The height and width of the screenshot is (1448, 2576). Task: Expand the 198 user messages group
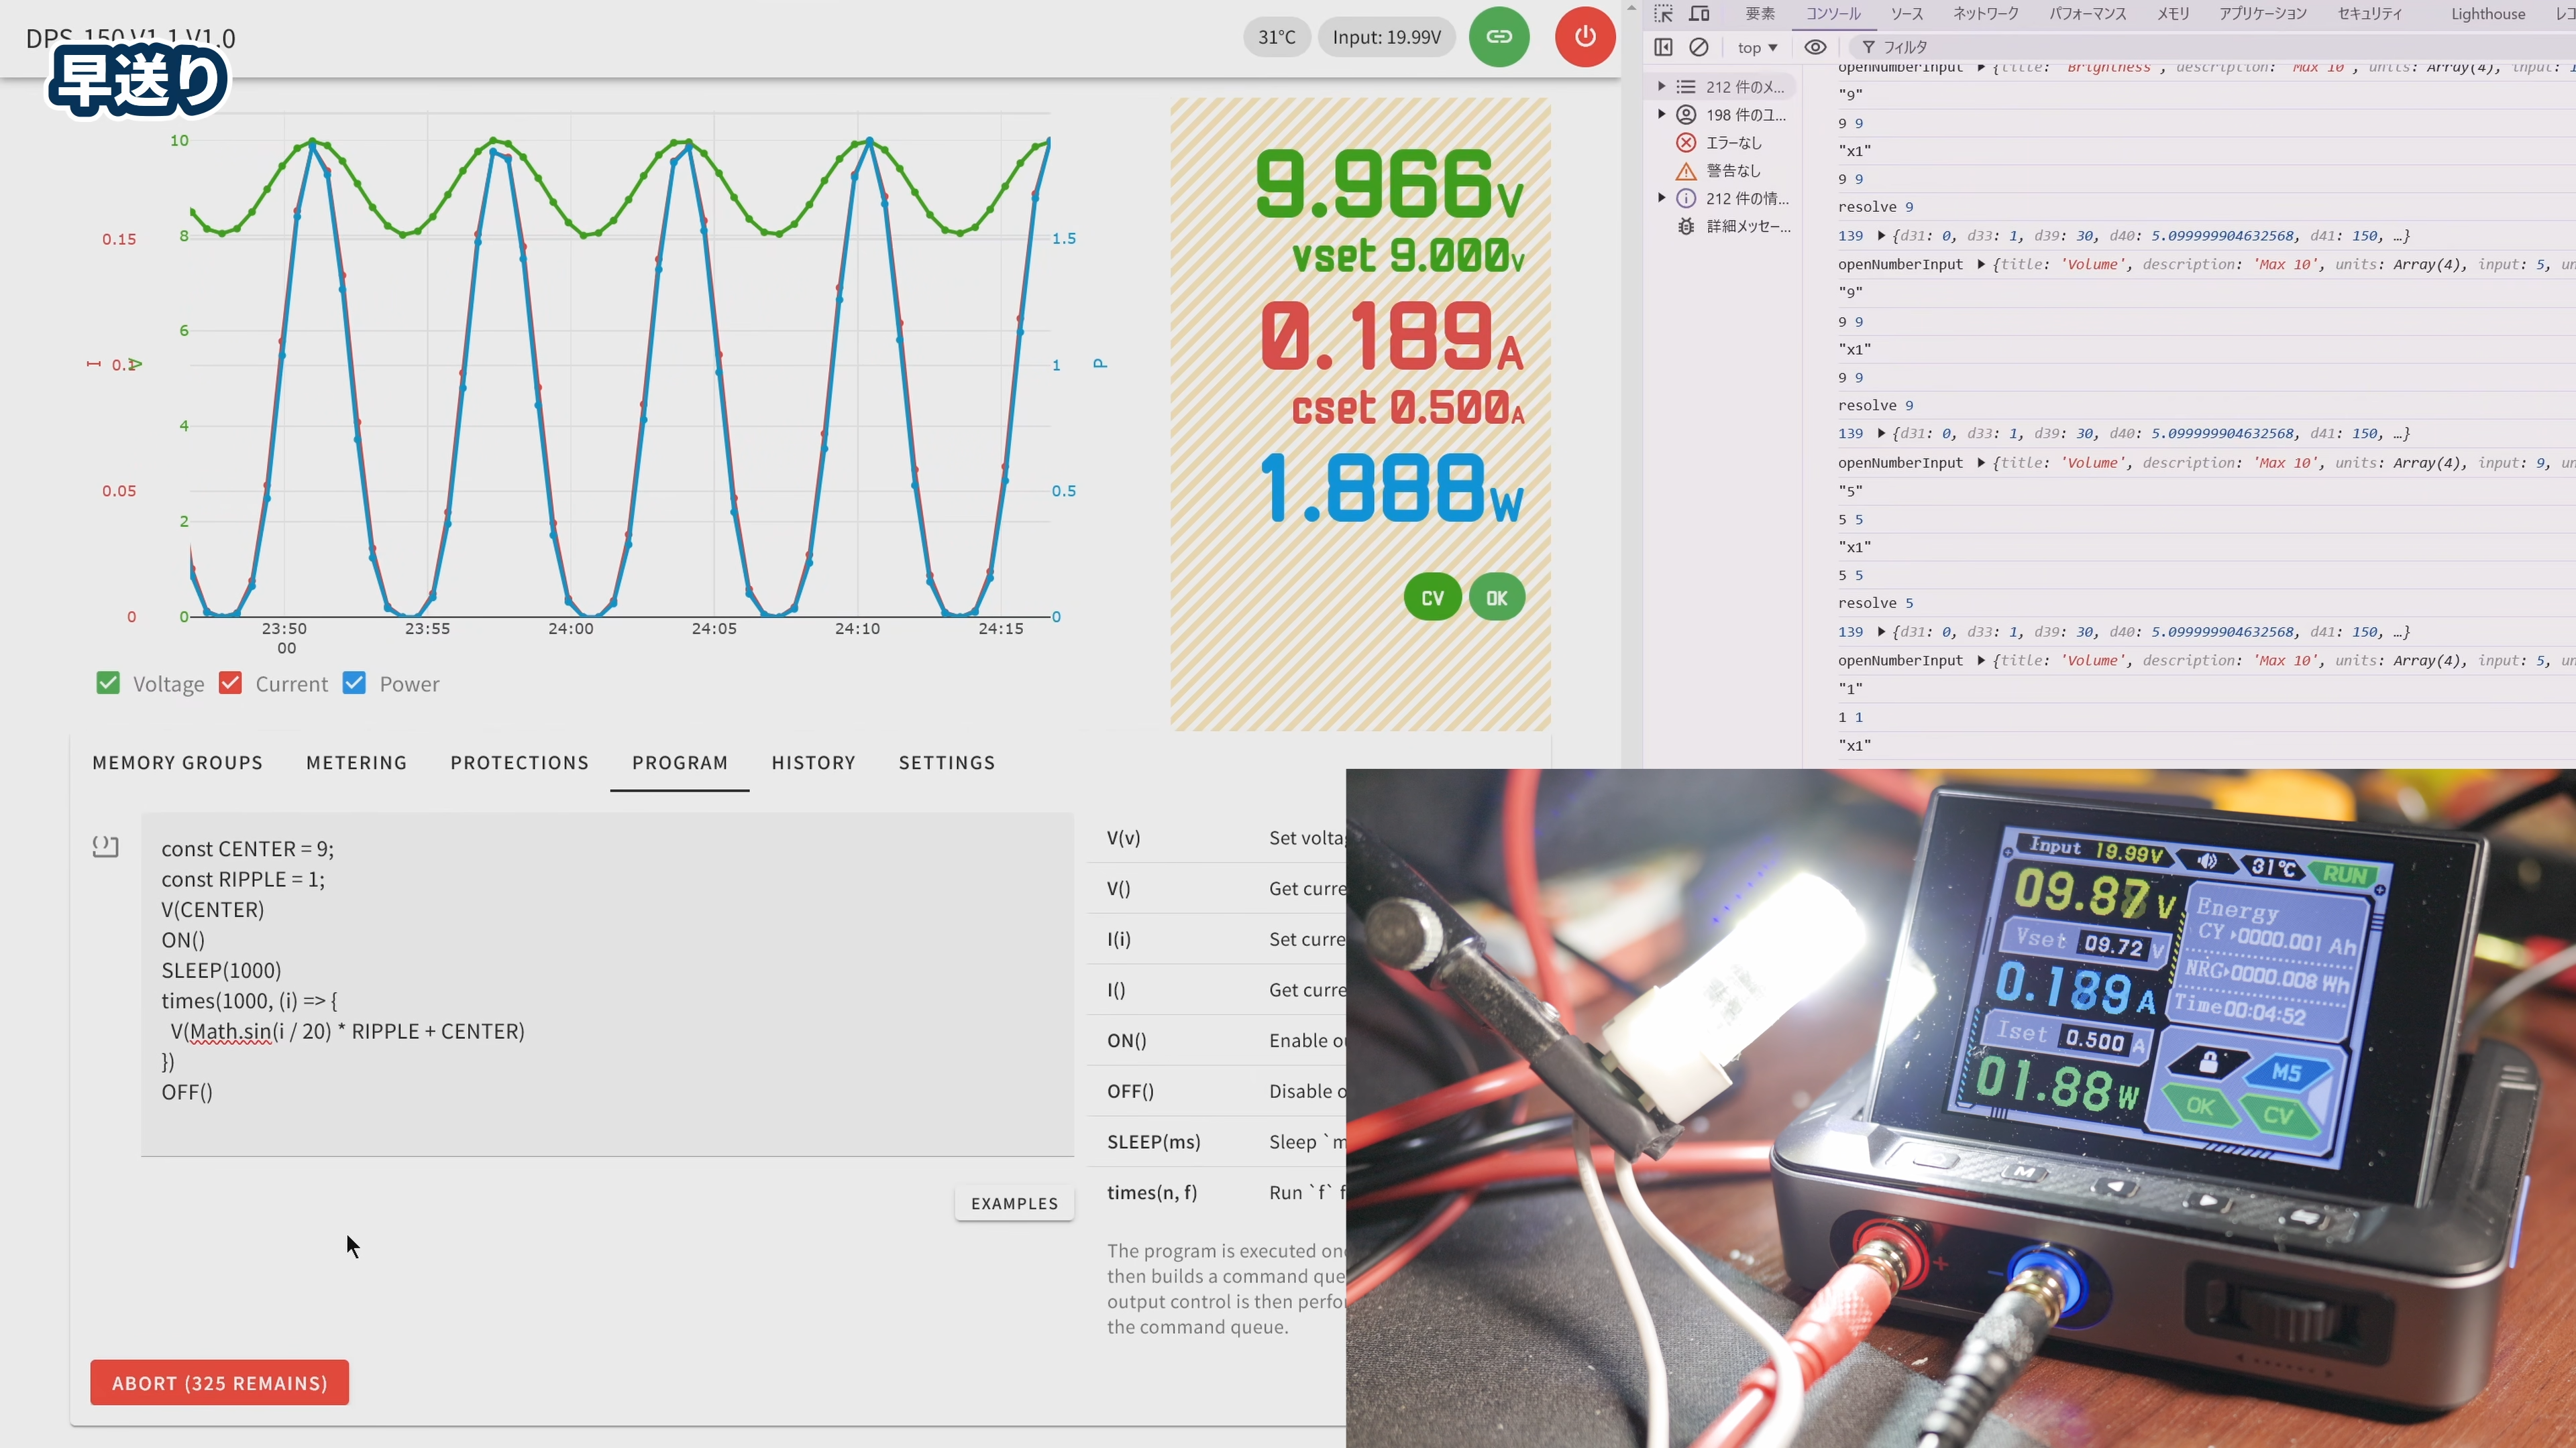[1662, 115]
